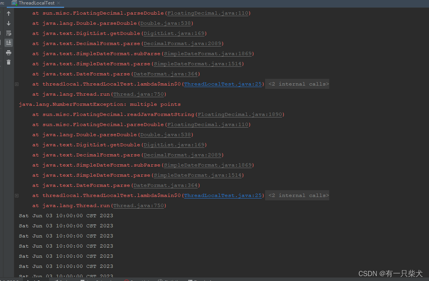Viewport: 429px width, 281px height.
Task: Click the soft-wraps icon in console toolbar
Action: (x=8, y=33)
